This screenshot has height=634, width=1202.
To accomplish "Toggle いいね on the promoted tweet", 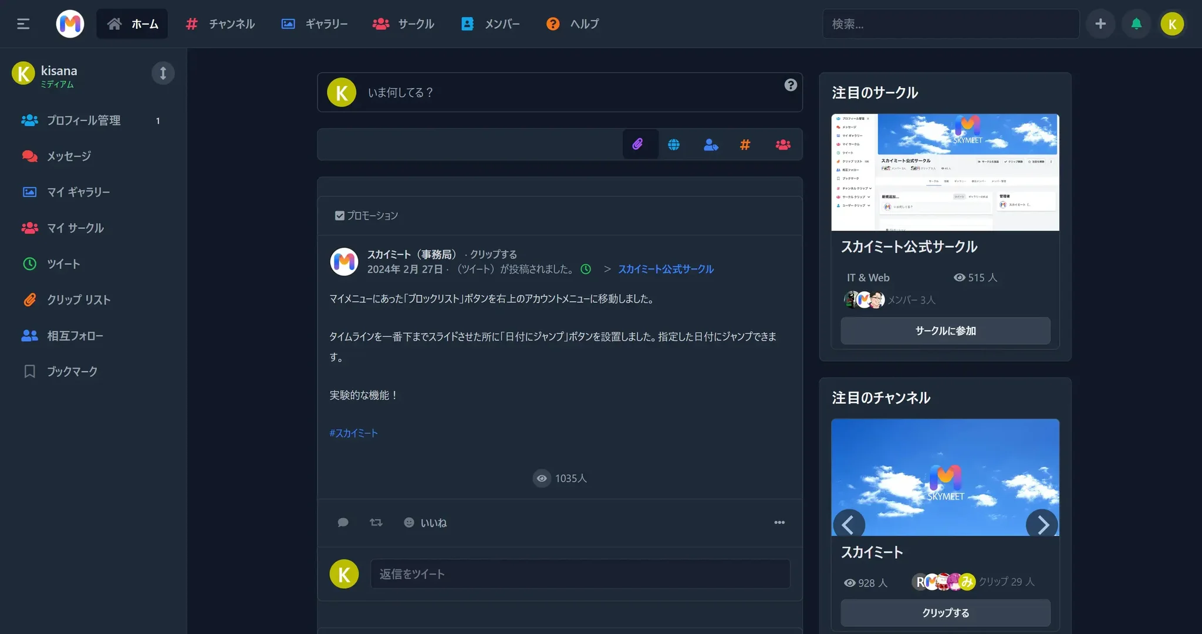I will [425, 522].
